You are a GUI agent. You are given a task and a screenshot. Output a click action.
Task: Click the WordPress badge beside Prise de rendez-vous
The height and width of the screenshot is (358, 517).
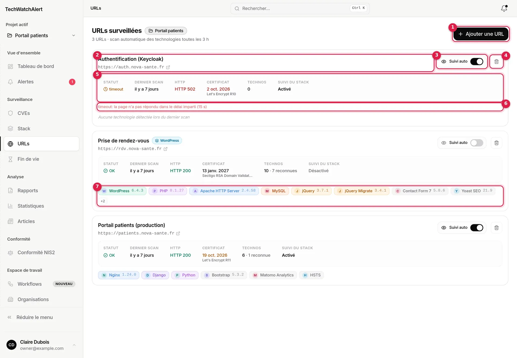(x=167, y=140)
